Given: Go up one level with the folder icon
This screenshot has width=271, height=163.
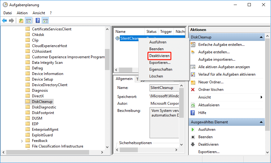Looking at the screenshot, I should (21, 21).
